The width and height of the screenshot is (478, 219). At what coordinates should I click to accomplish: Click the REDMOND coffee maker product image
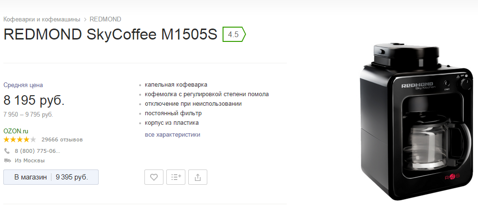tap(416, 122)
